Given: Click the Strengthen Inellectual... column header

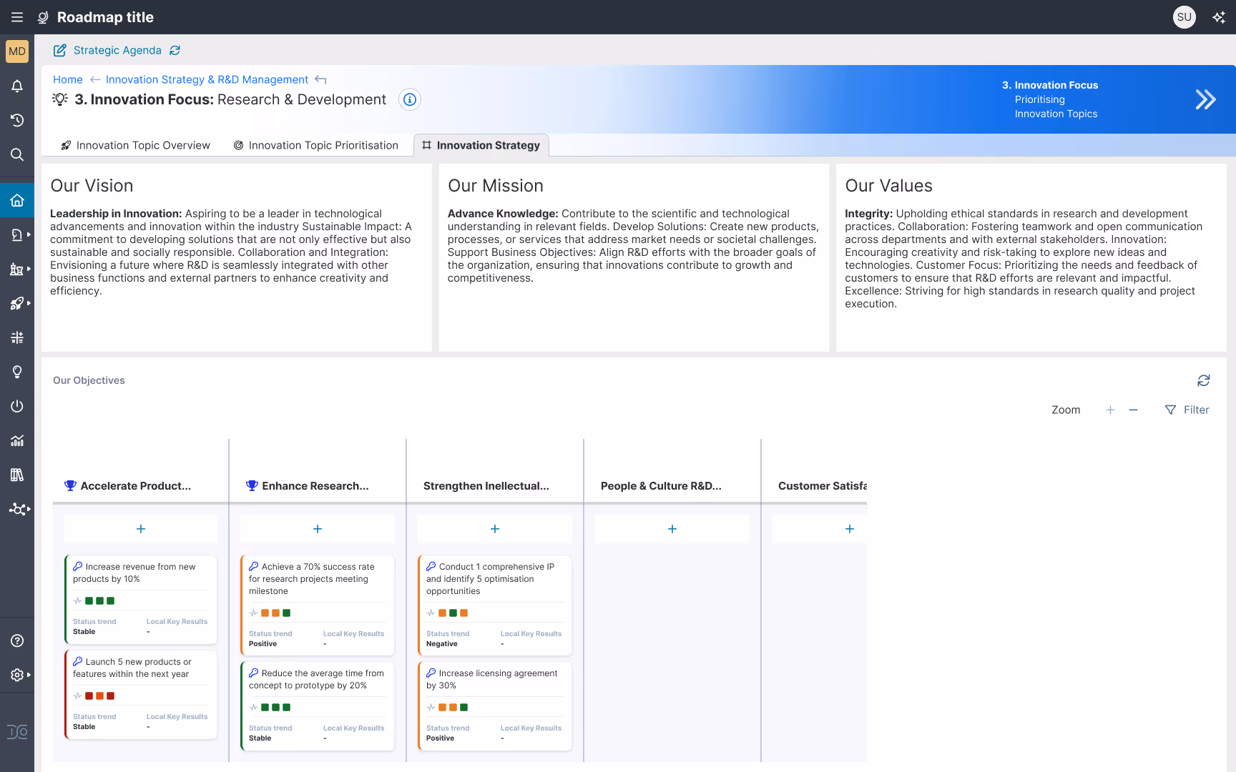Looking at the screenshot, I should (486, 485).
